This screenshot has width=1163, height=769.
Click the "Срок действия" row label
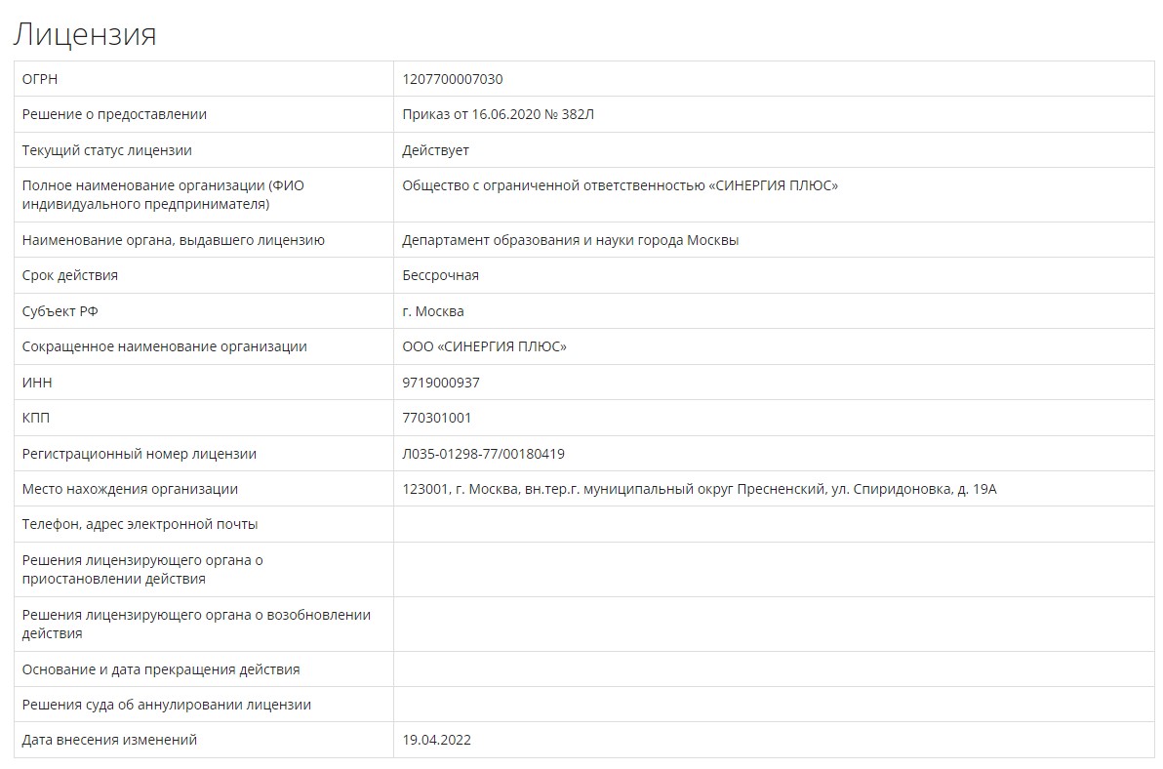click(x=69, y=275)
